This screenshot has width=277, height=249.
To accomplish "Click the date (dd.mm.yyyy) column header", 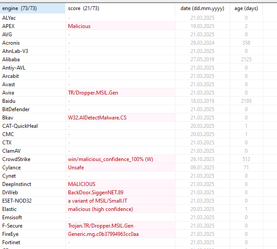I will [x=202, y=8].
